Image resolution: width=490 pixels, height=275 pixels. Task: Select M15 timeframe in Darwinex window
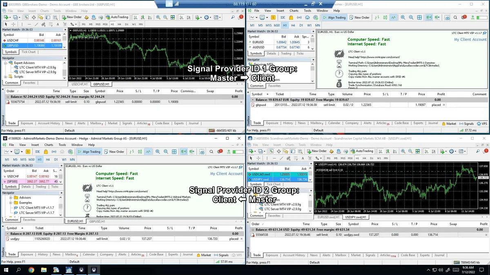coord(268,25)
